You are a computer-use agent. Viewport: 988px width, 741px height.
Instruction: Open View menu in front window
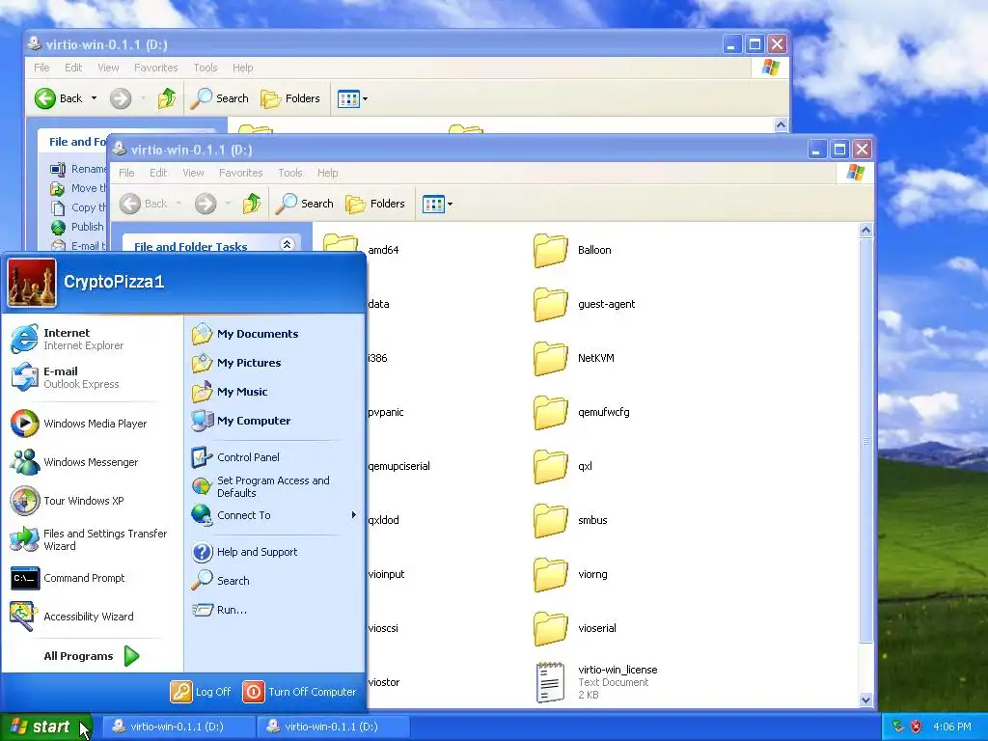pyautogui.click(x=193, y=173)
